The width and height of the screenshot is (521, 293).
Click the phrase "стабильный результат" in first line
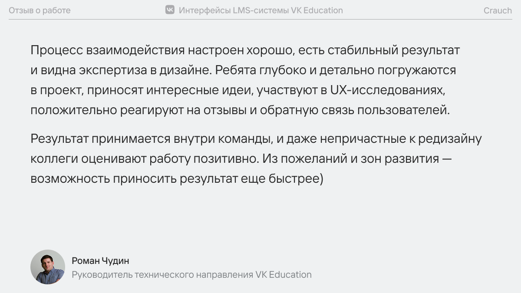pyautogui.click(x=393, y=50)
